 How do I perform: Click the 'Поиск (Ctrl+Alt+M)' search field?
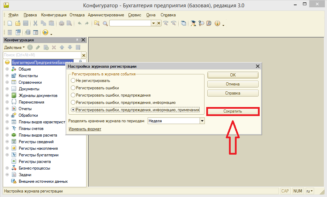click(42, 55)
